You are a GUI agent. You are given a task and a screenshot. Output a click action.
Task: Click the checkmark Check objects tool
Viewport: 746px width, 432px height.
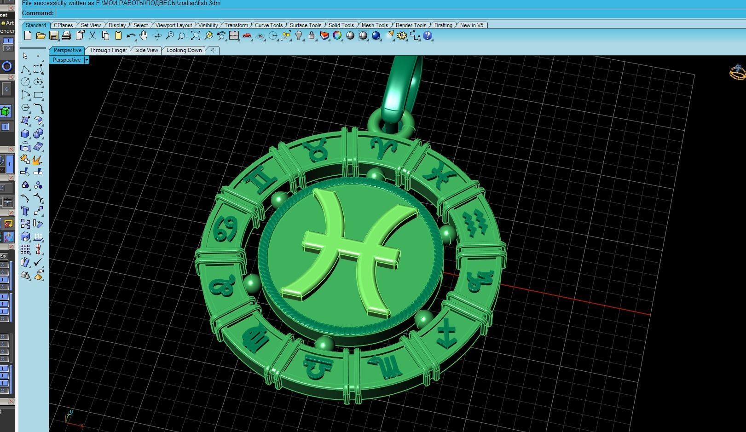[38, 262]
